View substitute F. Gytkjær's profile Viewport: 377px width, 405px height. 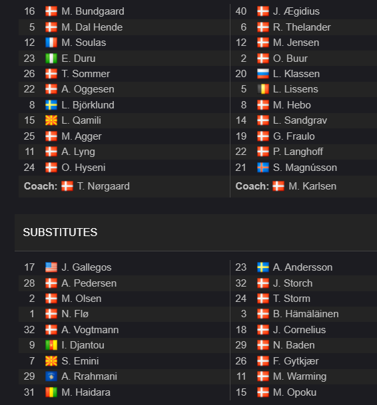(x=296, y=361)
